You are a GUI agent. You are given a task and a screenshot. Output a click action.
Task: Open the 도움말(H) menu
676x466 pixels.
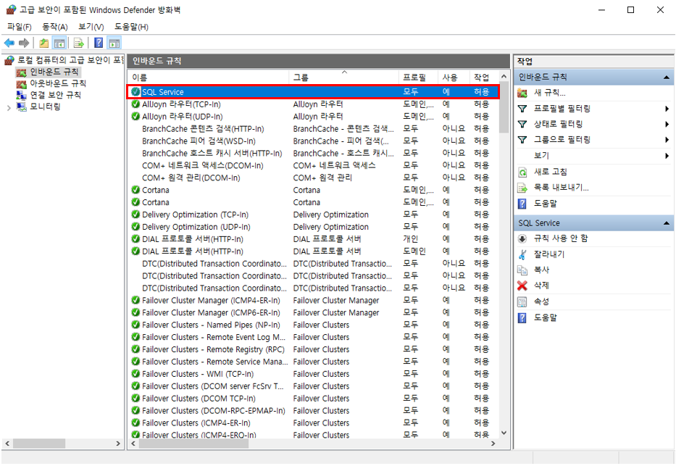tap(131, 27)
